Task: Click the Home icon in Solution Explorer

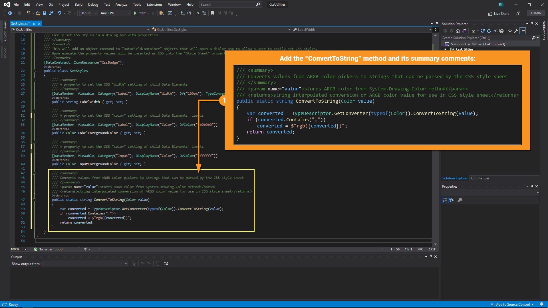Action: pos(458,31)
